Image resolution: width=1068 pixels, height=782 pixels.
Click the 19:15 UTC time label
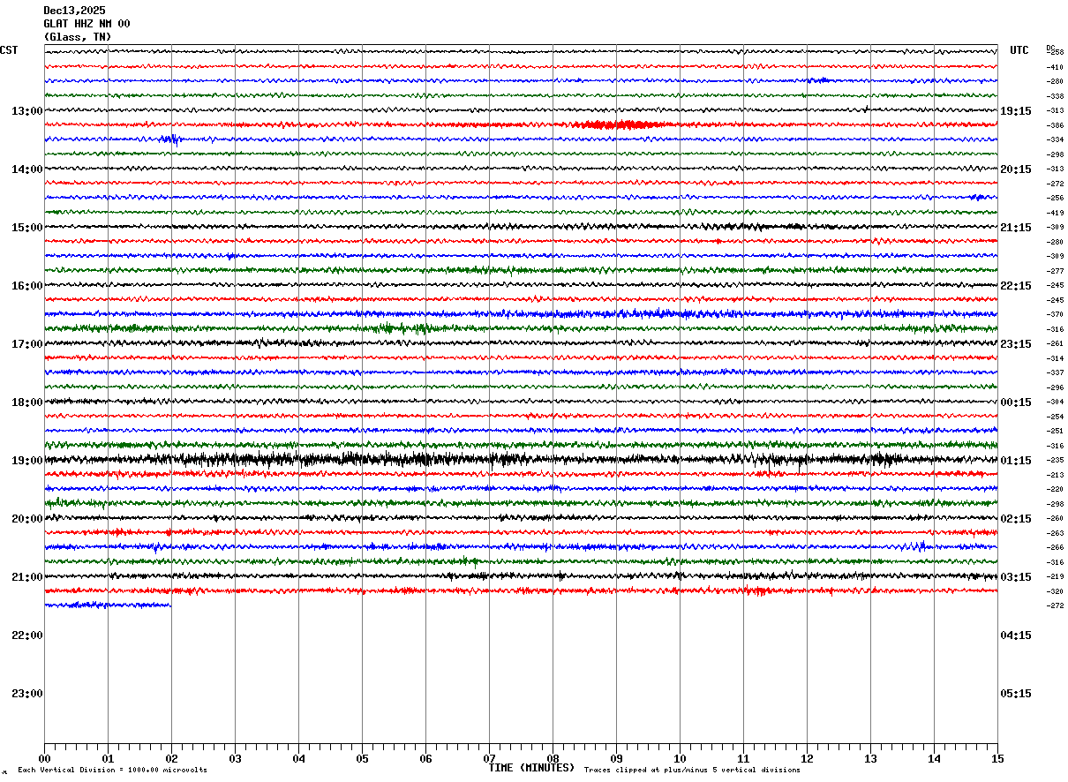tap(1016, 111)
